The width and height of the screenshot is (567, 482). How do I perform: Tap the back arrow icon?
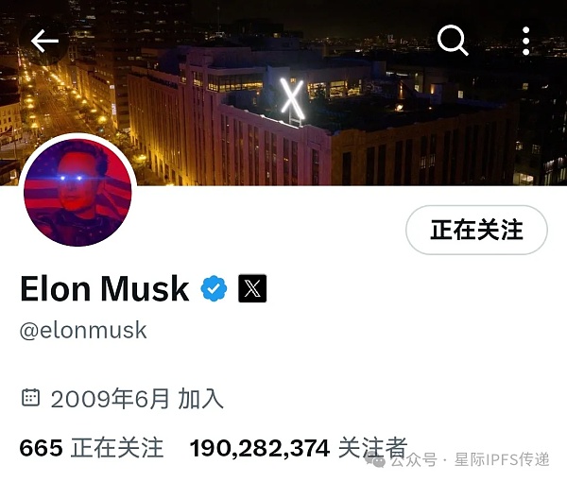[44, 42]
